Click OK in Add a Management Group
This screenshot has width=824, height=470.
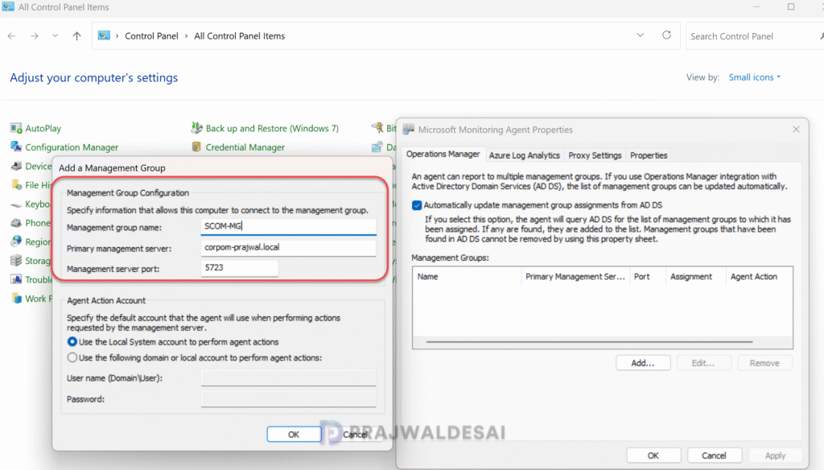click(294, 435)
